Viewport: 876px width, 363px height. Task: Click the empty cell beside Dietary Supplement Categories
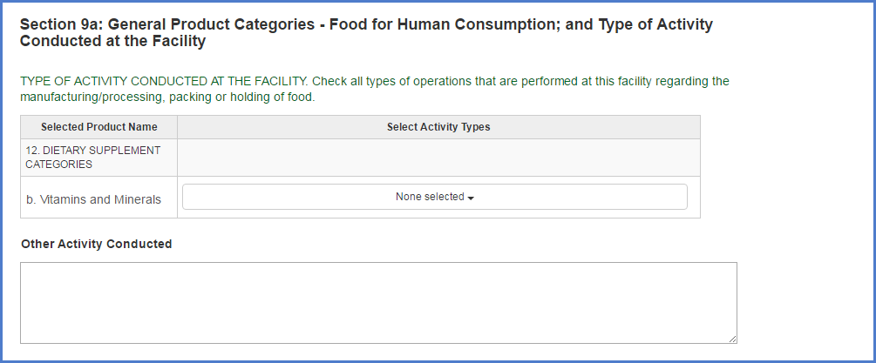(x=438, y=158)
